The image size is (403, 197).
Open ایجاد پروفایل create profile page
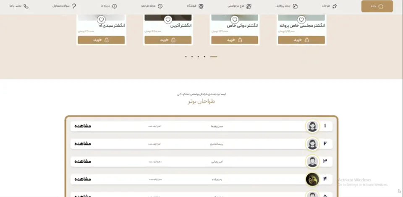(x=287, y=6)
